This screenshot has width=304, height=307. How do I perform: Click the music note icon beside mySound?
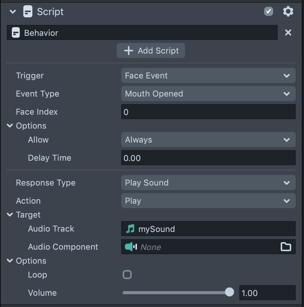(x=130, y=229)
